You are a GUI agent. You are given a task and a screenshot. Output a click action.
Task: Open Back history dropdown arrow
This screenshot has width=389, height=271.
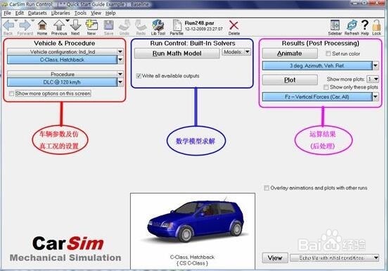[x=16, y=20]
